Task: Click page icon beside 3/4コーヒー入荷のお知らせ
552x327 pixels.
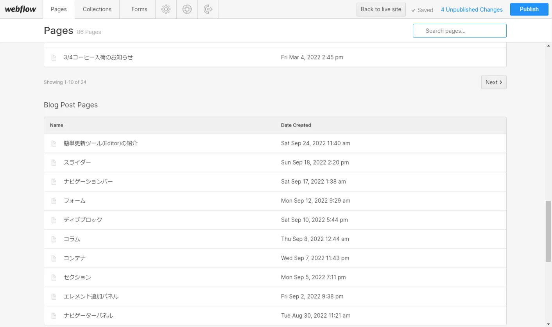Action: [54, 57]
